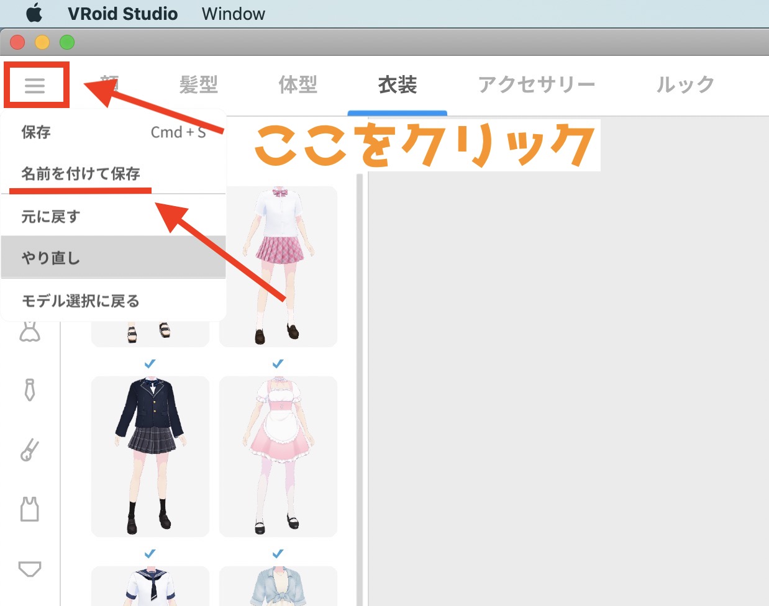Image resolution: width=769 pixels, height=606 pixels.
Task: Uncheck the pink maid dress outfit
Action: [x=278, y=364]
